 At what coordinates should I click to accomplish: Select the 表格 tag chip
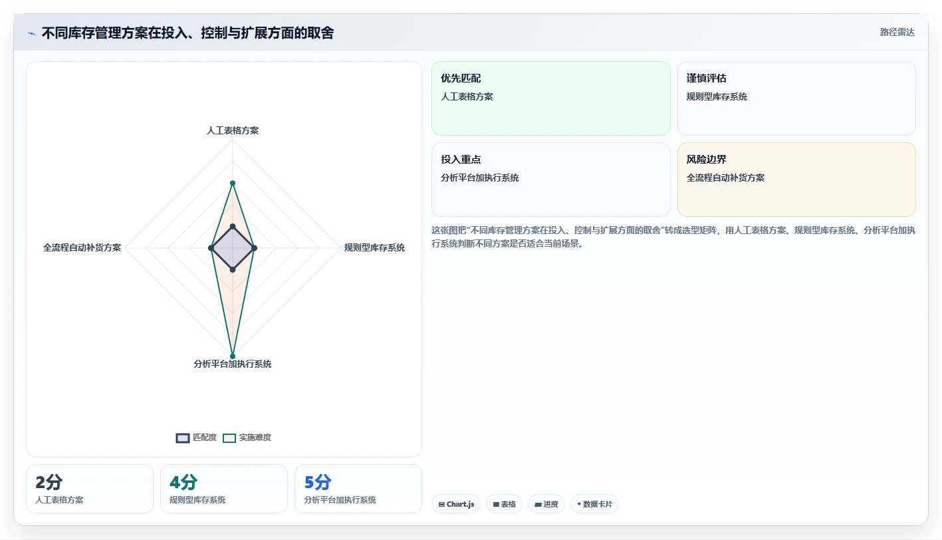point(505,504)
